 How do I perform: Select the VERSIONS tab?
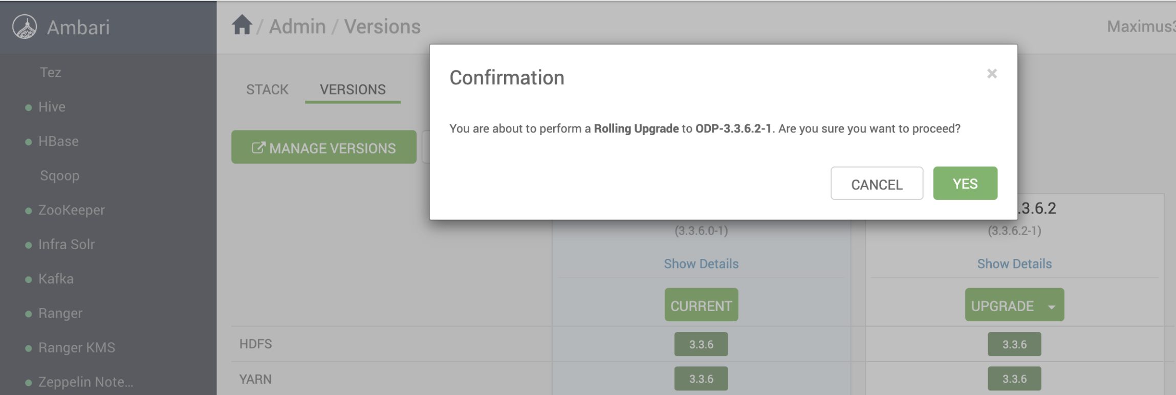353,90
